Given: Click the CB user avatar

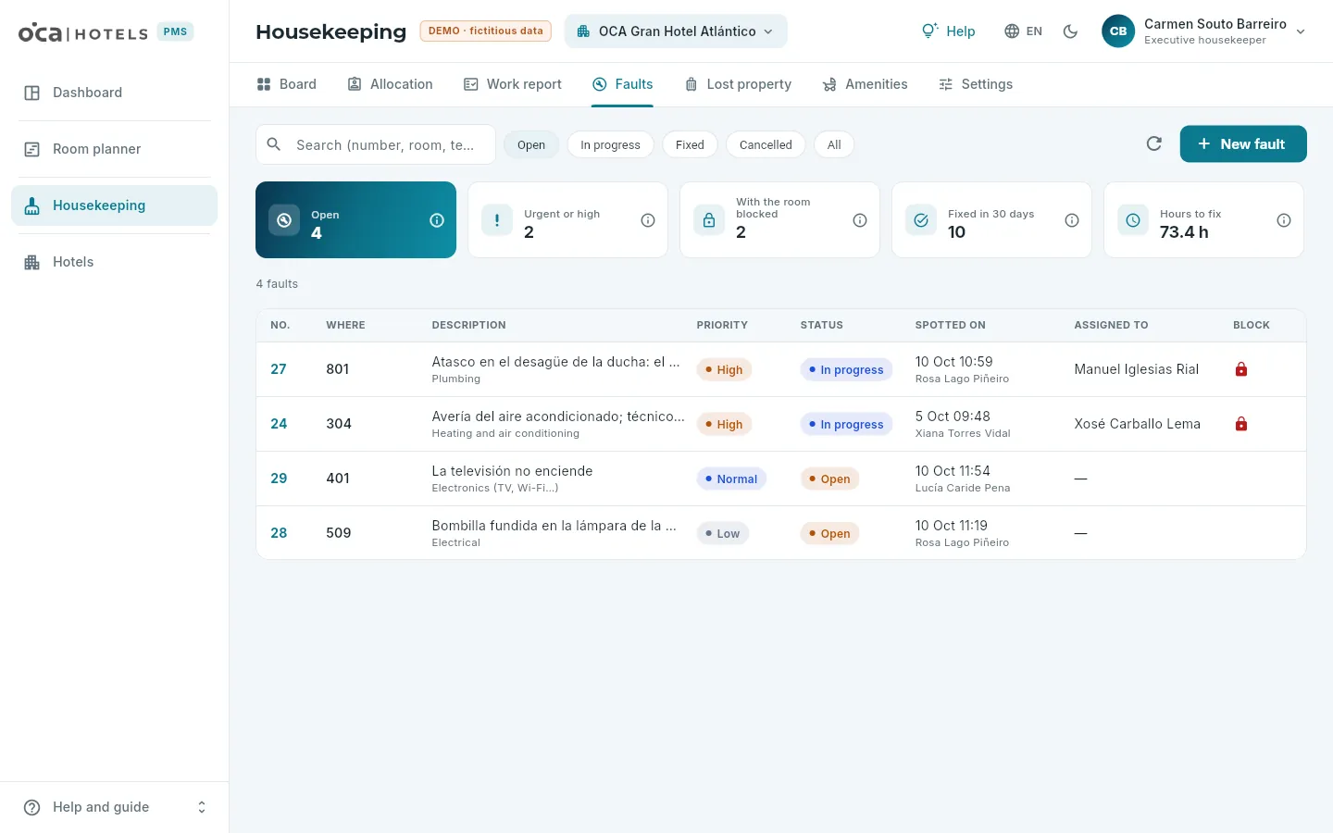Looking at the screenshot, I should (1118, 31).
